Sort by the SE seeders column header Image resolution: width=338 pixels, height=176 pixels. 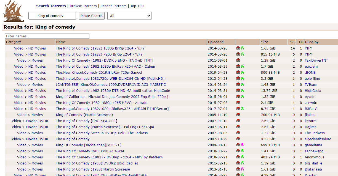pos(292,42)
